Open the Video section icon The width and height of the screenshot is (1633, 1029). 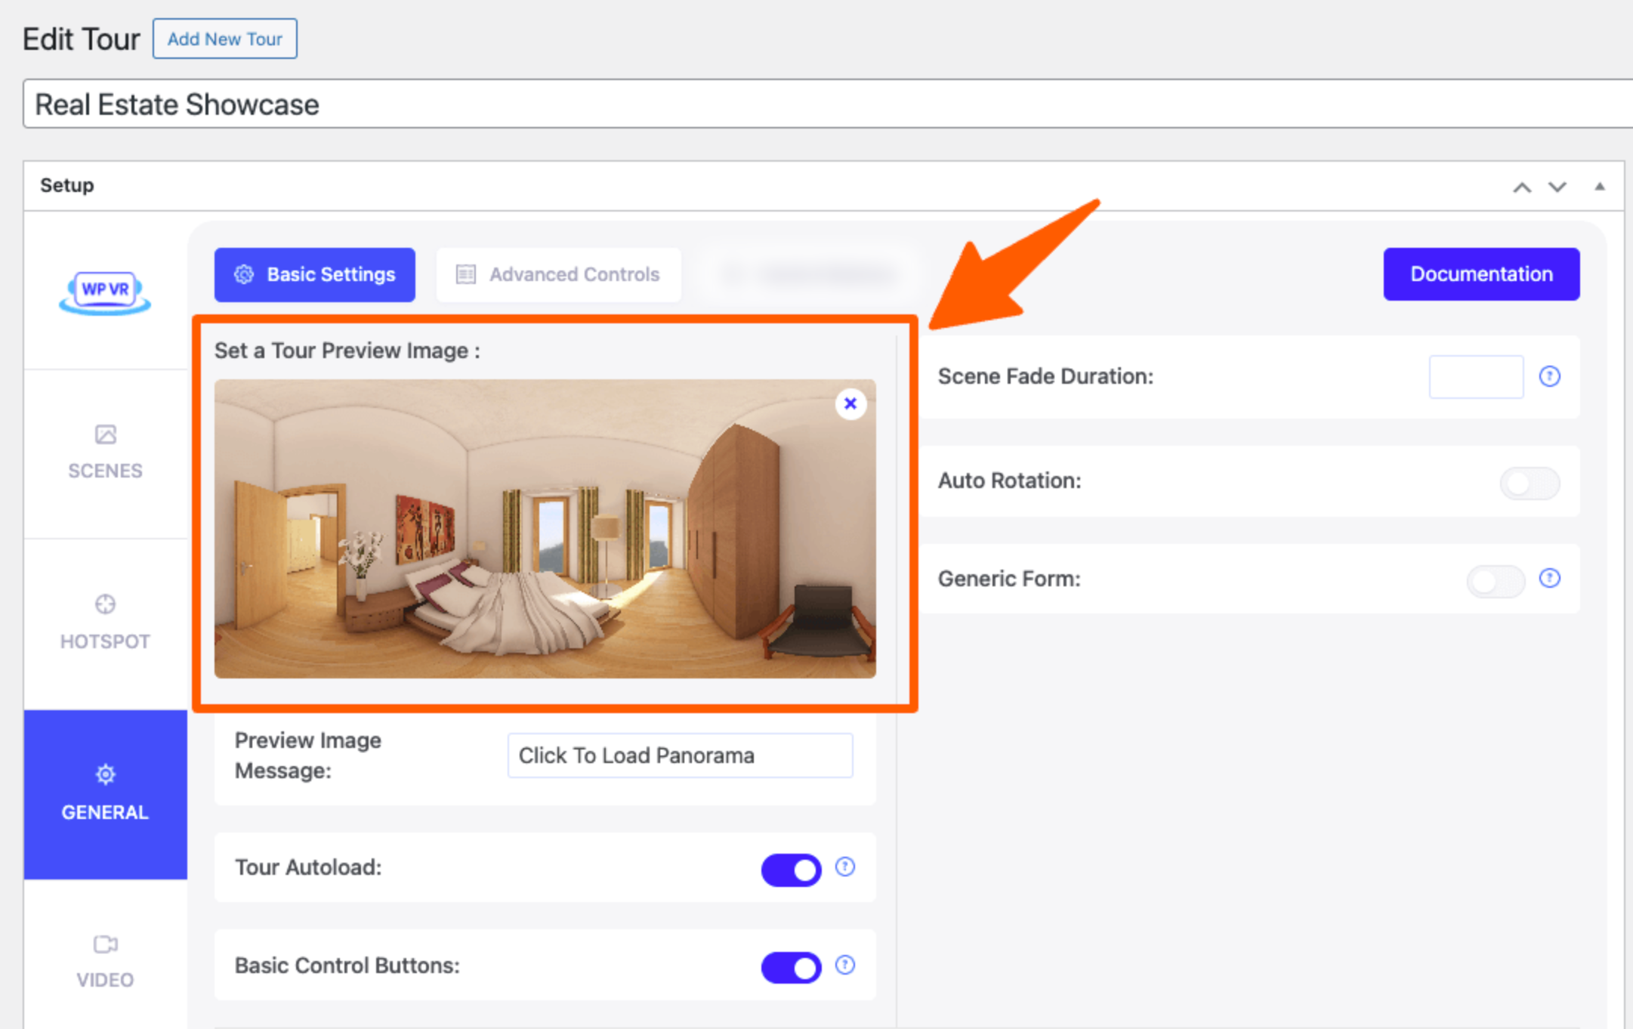click(105, 944)
